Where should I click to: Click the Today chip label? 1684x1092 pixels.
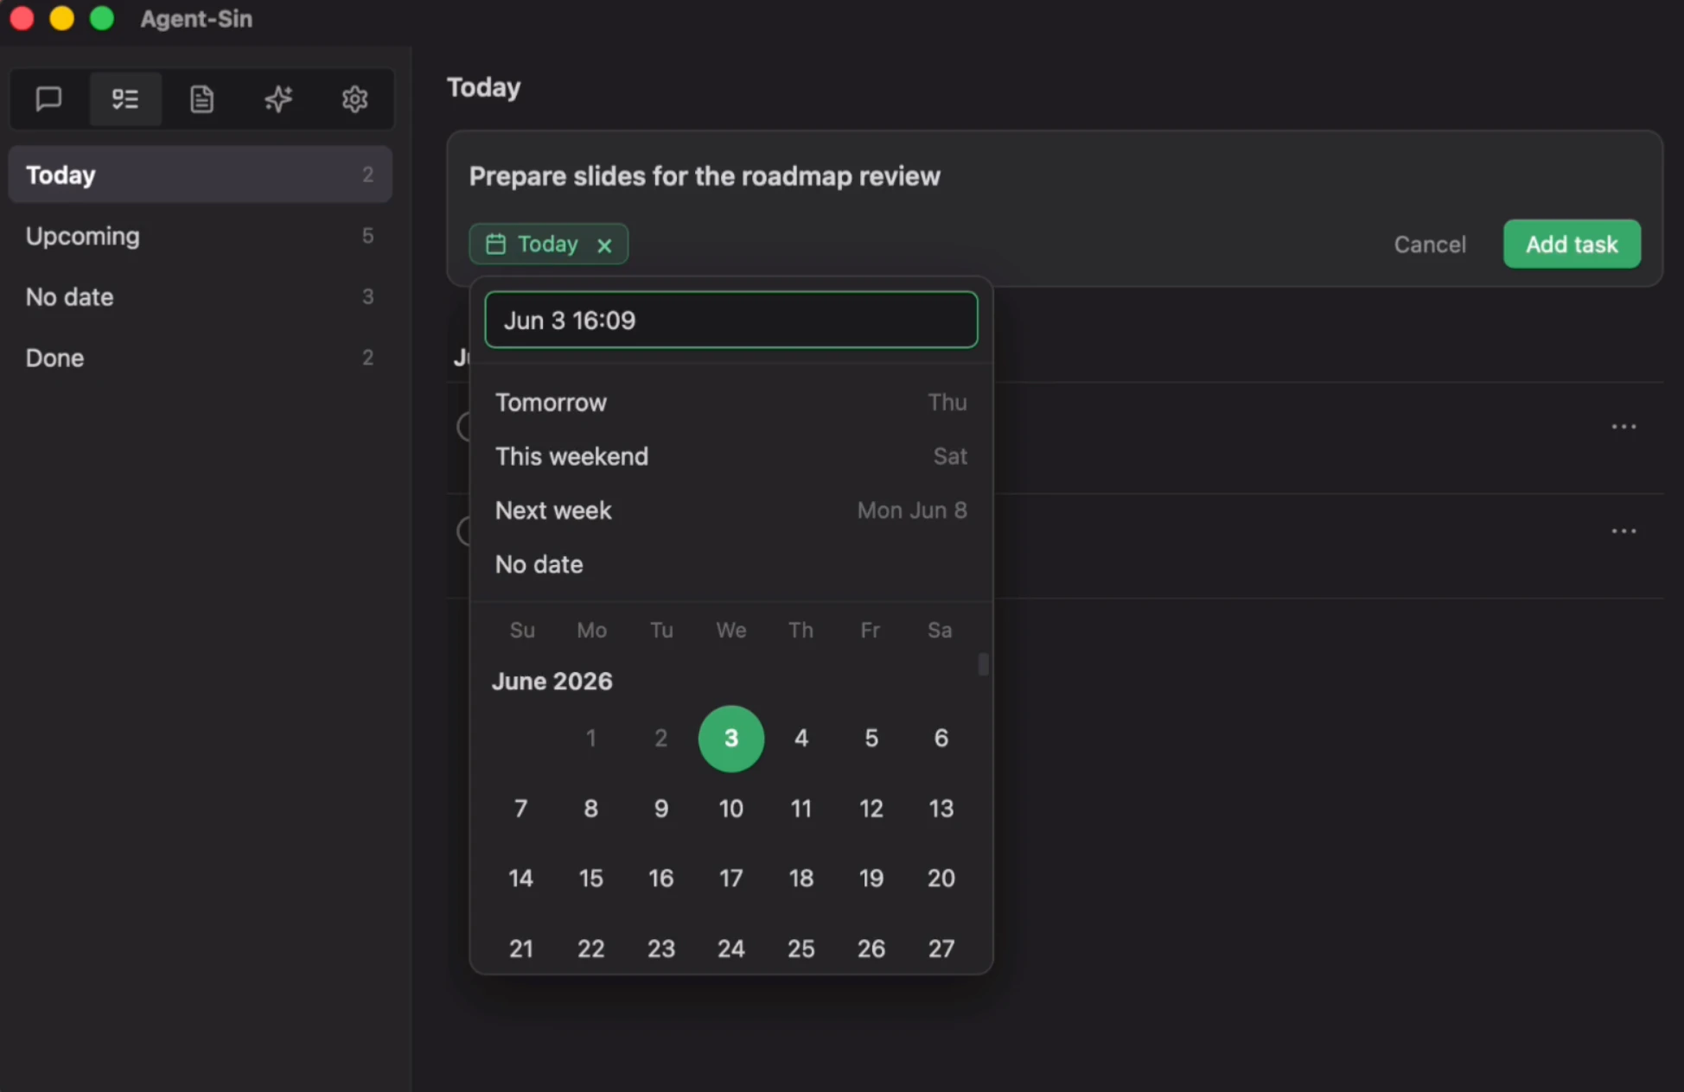point(547,244)
